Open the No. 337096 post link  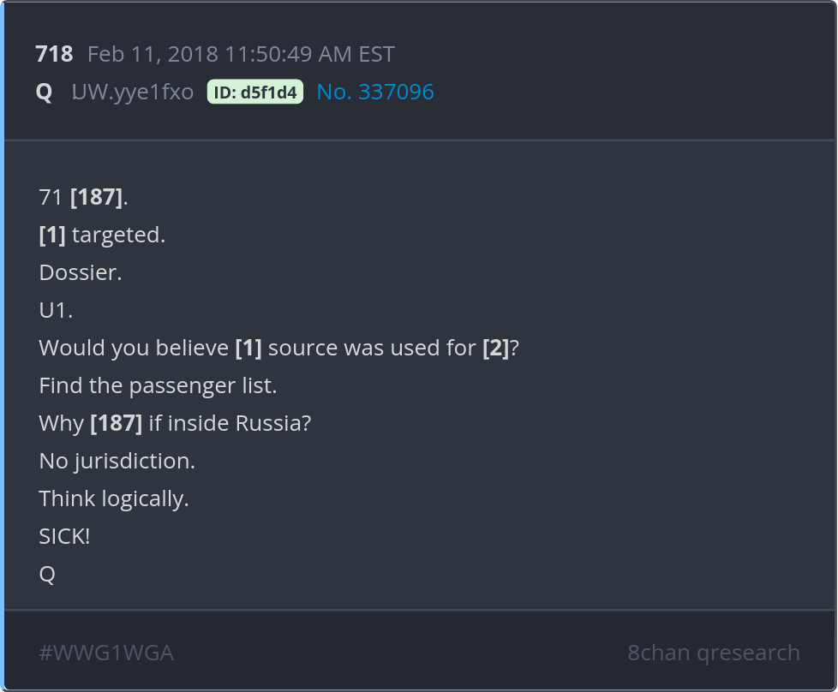[x=375, y=92]
